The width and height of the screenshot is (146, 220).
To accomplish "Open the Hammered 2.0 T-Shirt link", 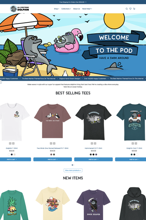I will click(x=93, y=148).
